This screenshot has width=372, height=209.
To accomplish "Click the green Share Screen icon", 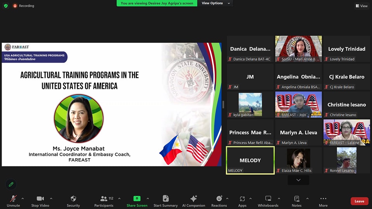I will point(137,199).
